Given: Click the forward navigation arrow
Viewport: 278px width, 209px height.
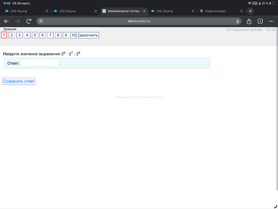Looking at the screenshot, I should (17, 21).
